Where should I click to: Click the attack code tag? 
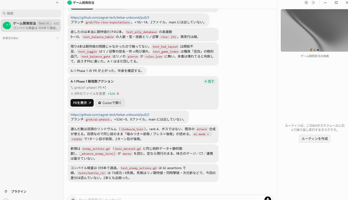pos(202,129)
